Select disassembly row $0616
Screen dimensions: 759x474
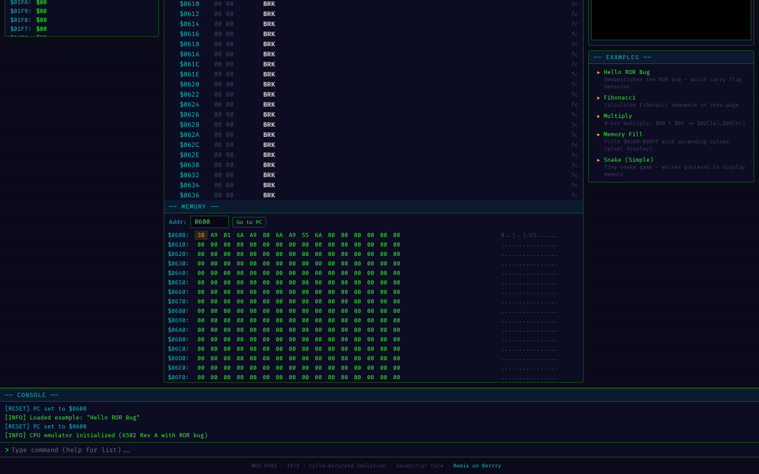[374, 34]
